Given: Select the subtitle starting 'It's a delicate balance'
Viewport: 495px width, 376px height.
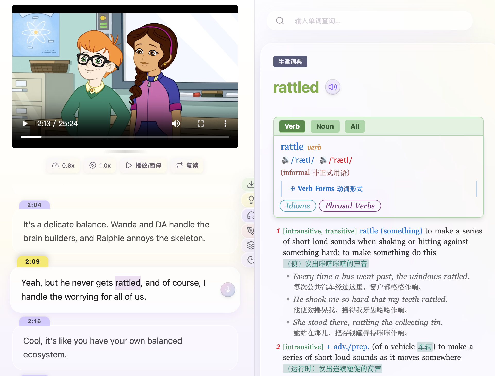Looking at the screenshot, I should [x=125, y=231].
